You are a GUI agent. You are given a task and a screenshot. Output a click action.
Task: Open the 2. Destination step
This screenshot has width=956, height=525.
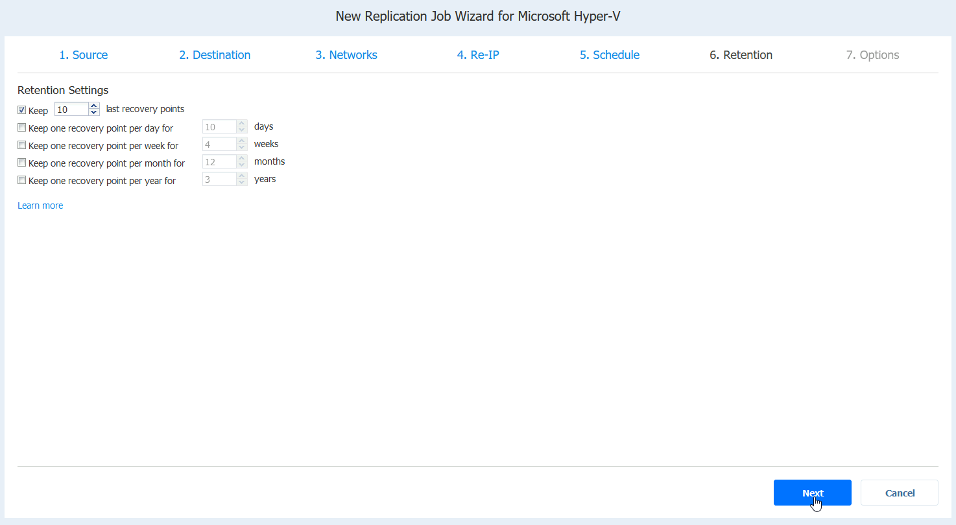click(x=215, y=55)
